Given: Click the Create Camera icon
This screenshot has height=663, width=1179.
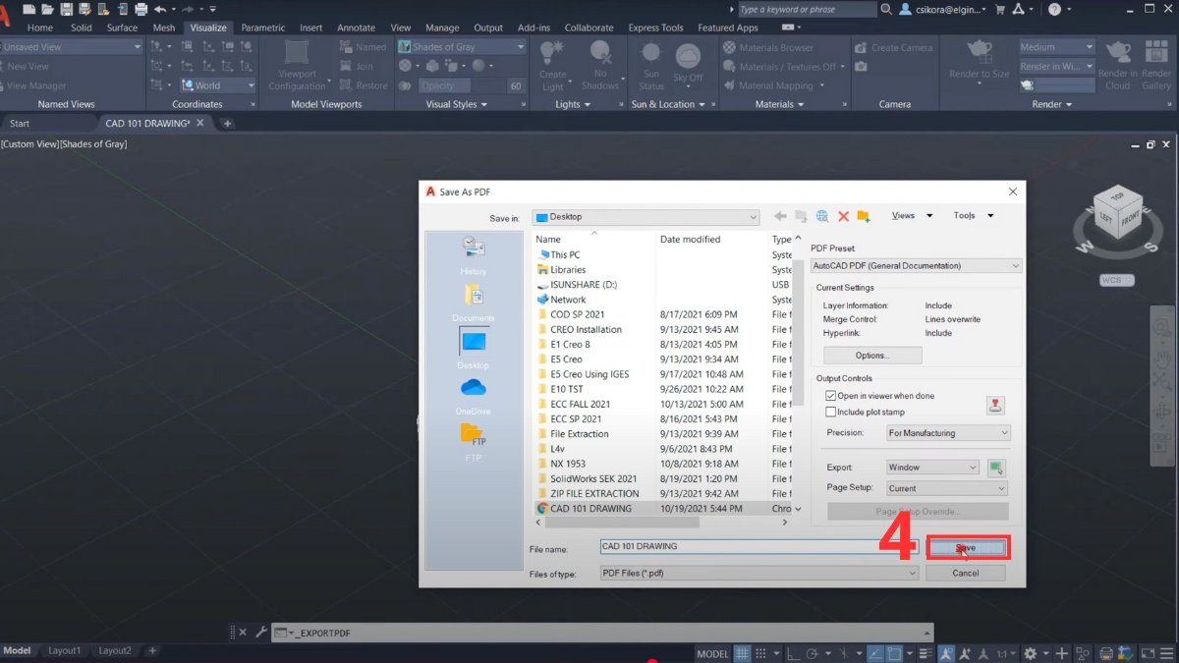Looking at the screenshot, I should (x=861, y=46).
